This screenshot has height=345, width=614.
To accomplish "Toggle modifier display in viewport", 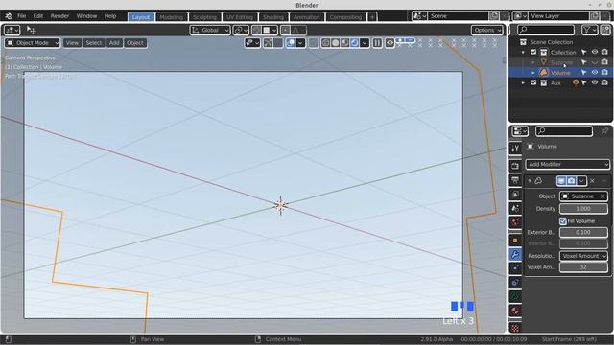I will coord(561,181).
